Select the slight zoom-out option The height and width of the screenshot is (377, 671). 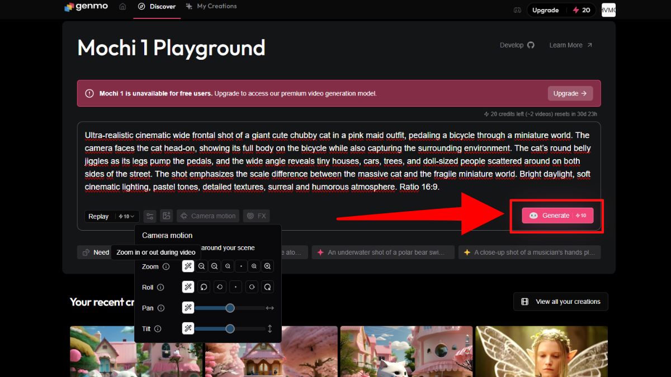228,266
